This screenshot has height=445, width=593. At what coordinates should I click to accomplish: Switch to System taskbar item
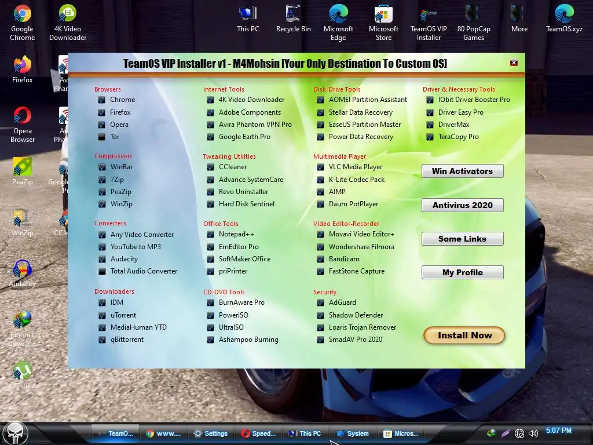tap(353, 433)
